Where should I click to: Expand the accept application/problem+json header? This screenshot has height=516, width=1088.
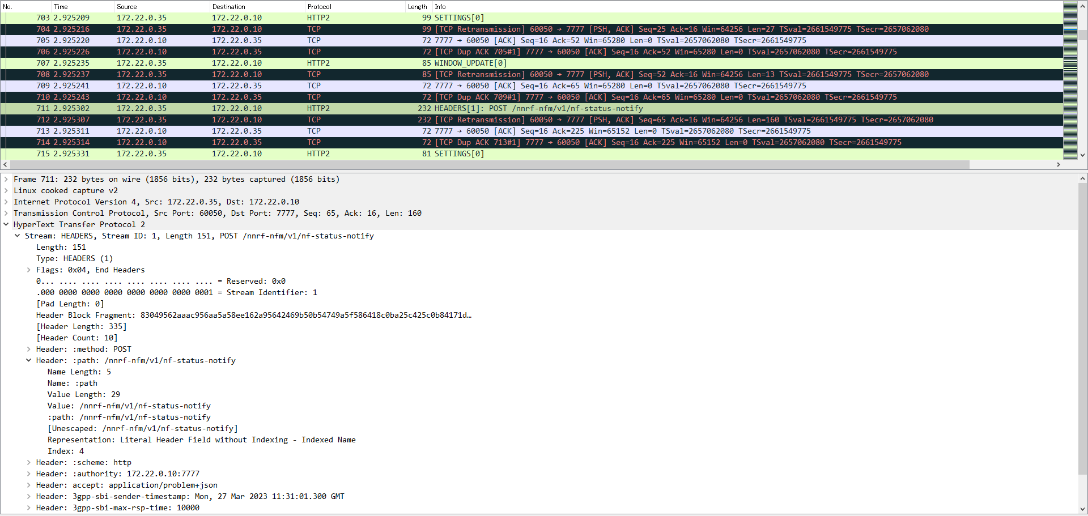point(29,485)
